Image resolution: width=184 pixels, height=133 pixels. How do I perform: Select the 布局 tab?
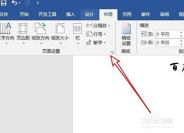108,14
